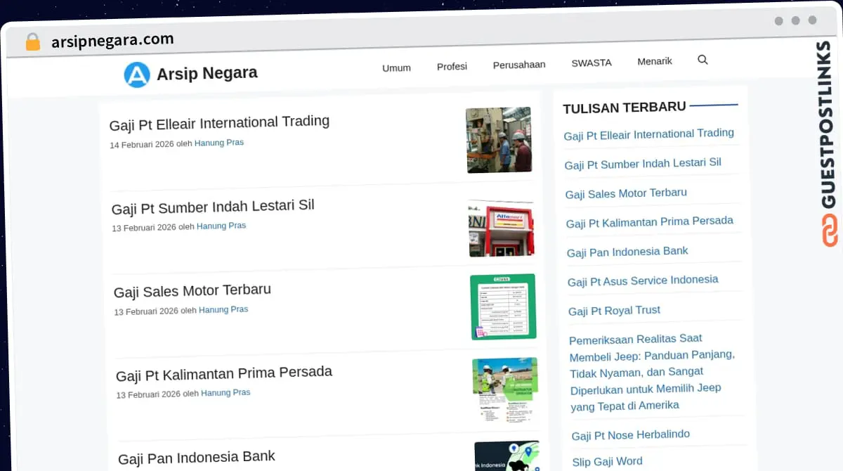Click the padlock icon beside the URL

[x=32, y=42]
